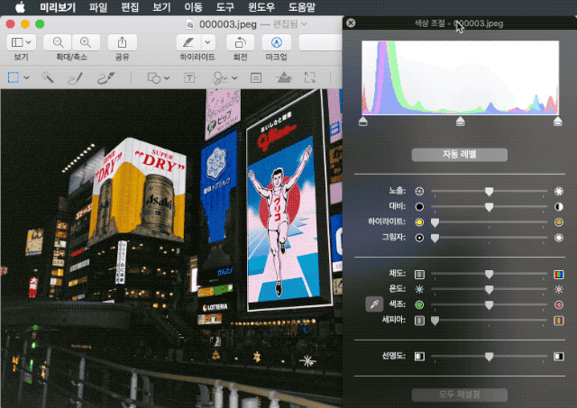Select the rectangular selection tool
The width and height of the screenshot is (577, 408).
pyautogui.click(x=14, y=77)
